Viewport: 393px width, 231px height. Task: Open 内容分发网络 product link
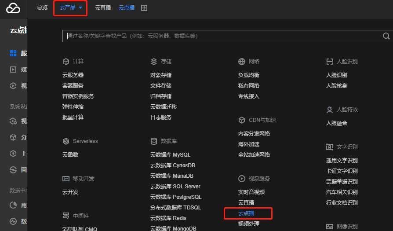point(254,133)
